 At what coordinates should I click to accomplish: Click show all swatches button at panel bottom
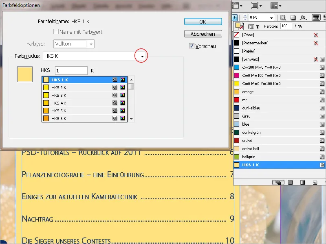[x=278, y=182]
